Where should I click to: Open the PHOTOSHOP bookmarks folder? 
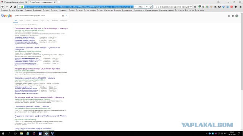pyautogui.click(x=90, y=11)
